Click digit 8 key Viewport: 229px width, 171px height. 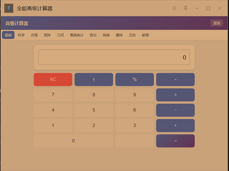coord(94,95)
